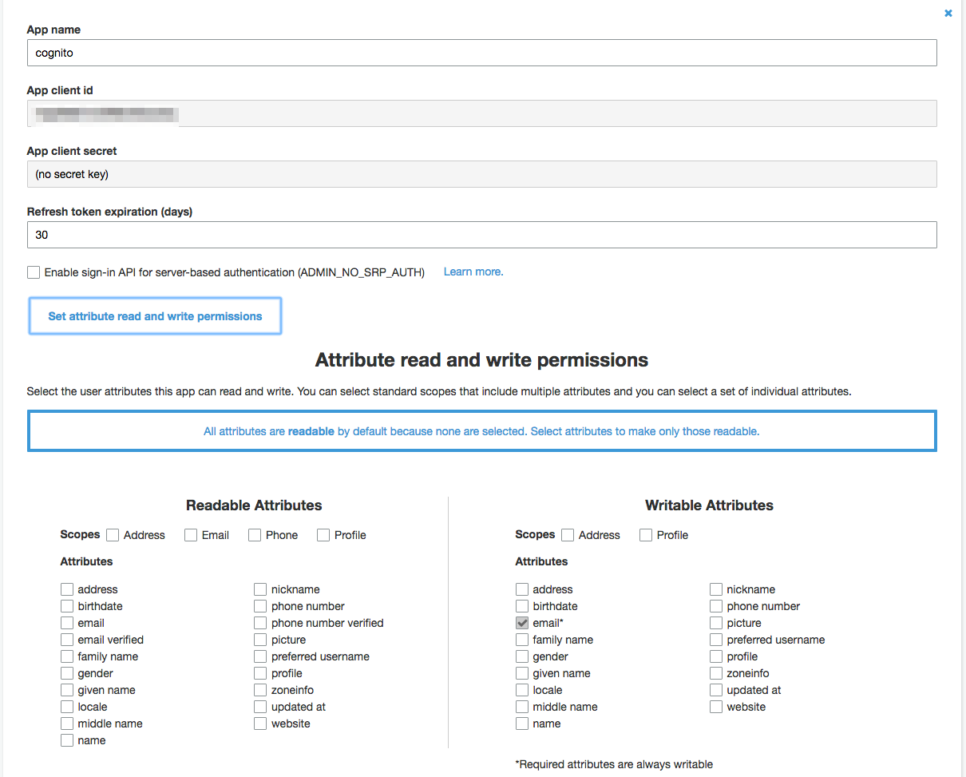Viewport: 966px width, 777px height.
Task: Click the Refresh token expiration field
Action: (481, 235)
